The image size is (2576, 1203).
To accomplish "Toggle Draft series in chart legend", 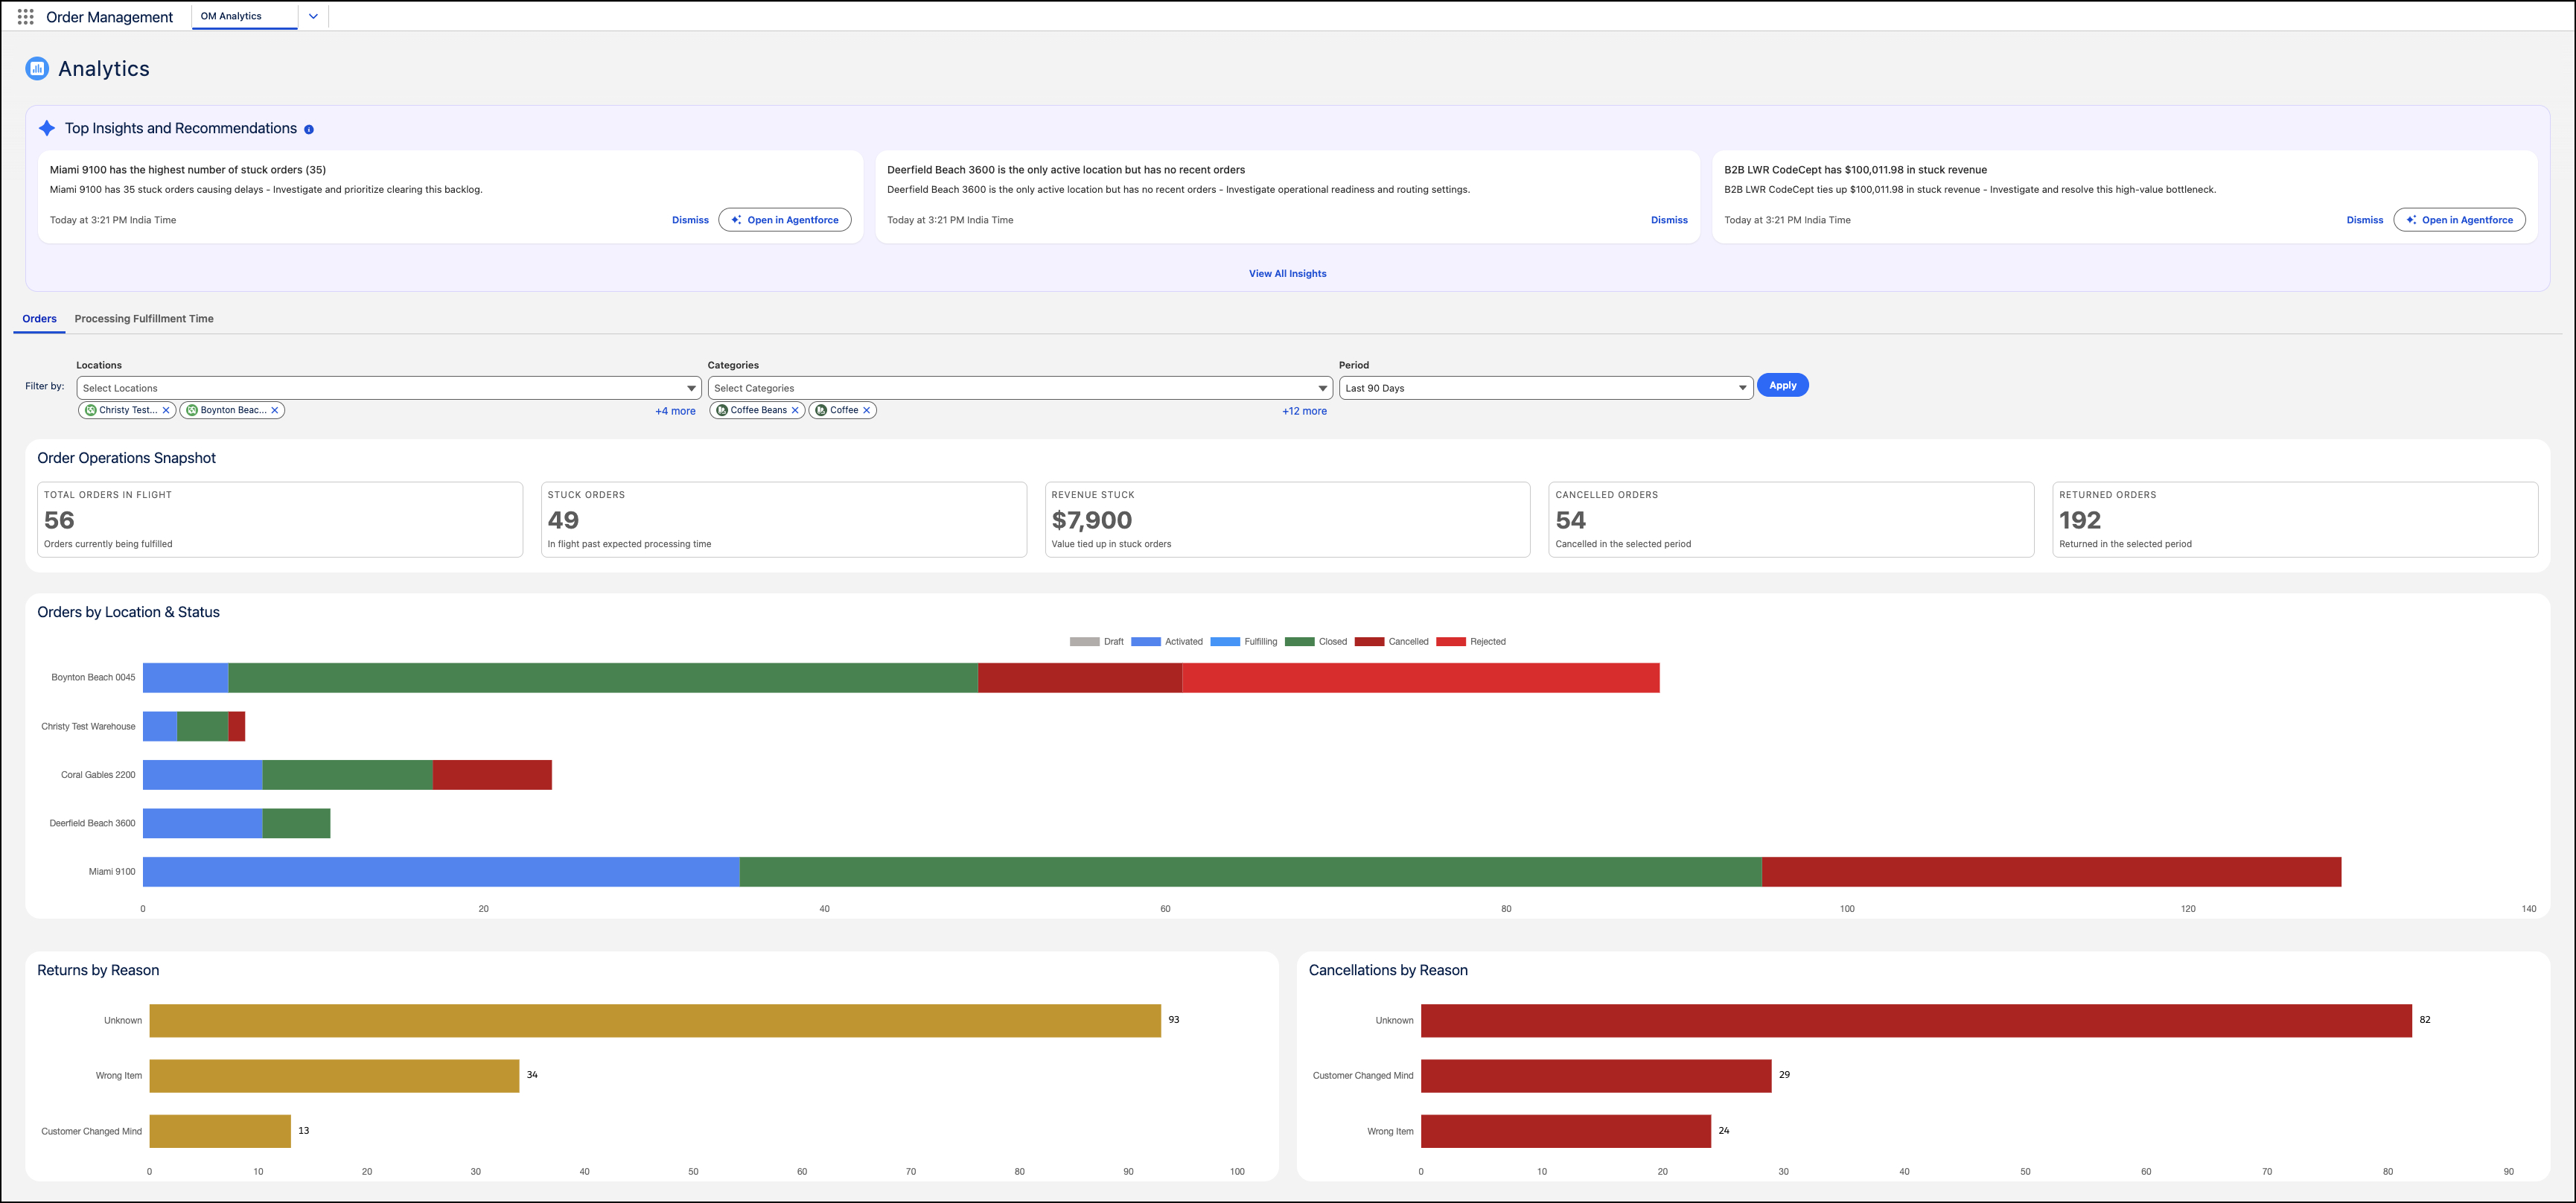I will pyautogui.click(x=1096, y=642).
